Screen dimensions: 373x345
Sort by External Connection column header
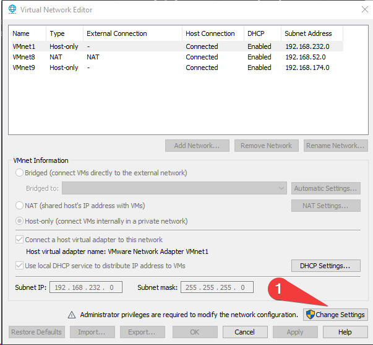coord(132,33)
